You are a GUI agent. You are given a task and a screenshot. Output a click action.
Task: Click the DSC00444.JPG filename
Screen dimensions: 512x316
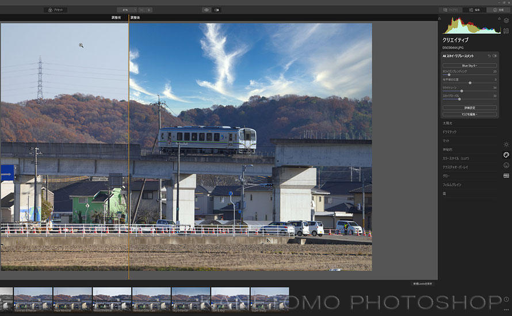453,48
